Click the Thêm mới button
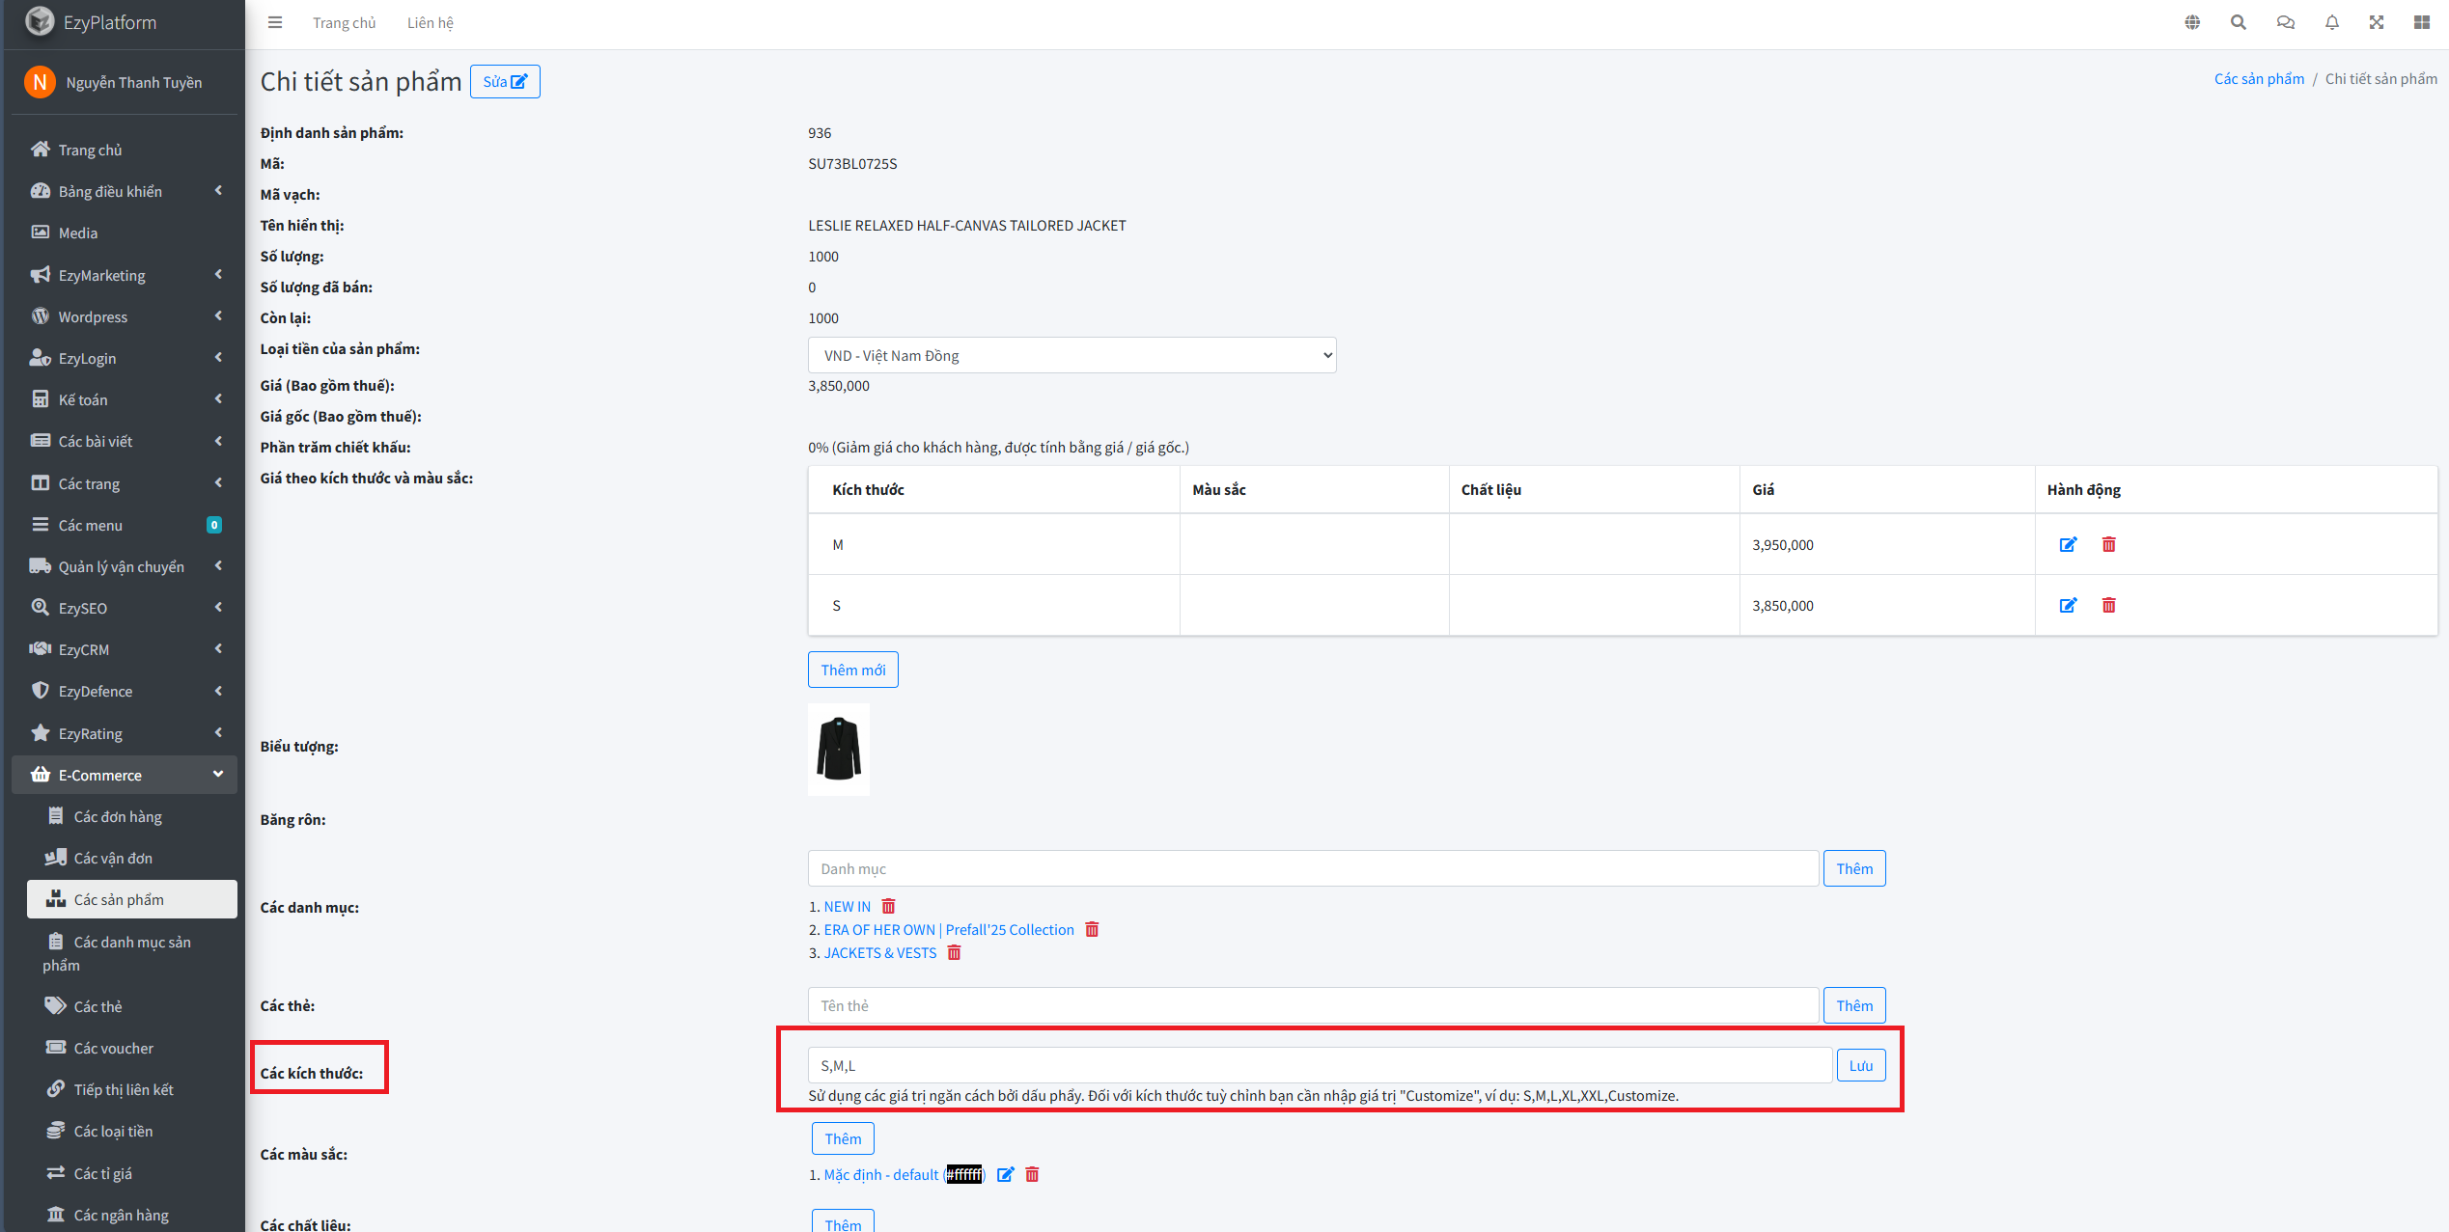 [x=852, y=670]
